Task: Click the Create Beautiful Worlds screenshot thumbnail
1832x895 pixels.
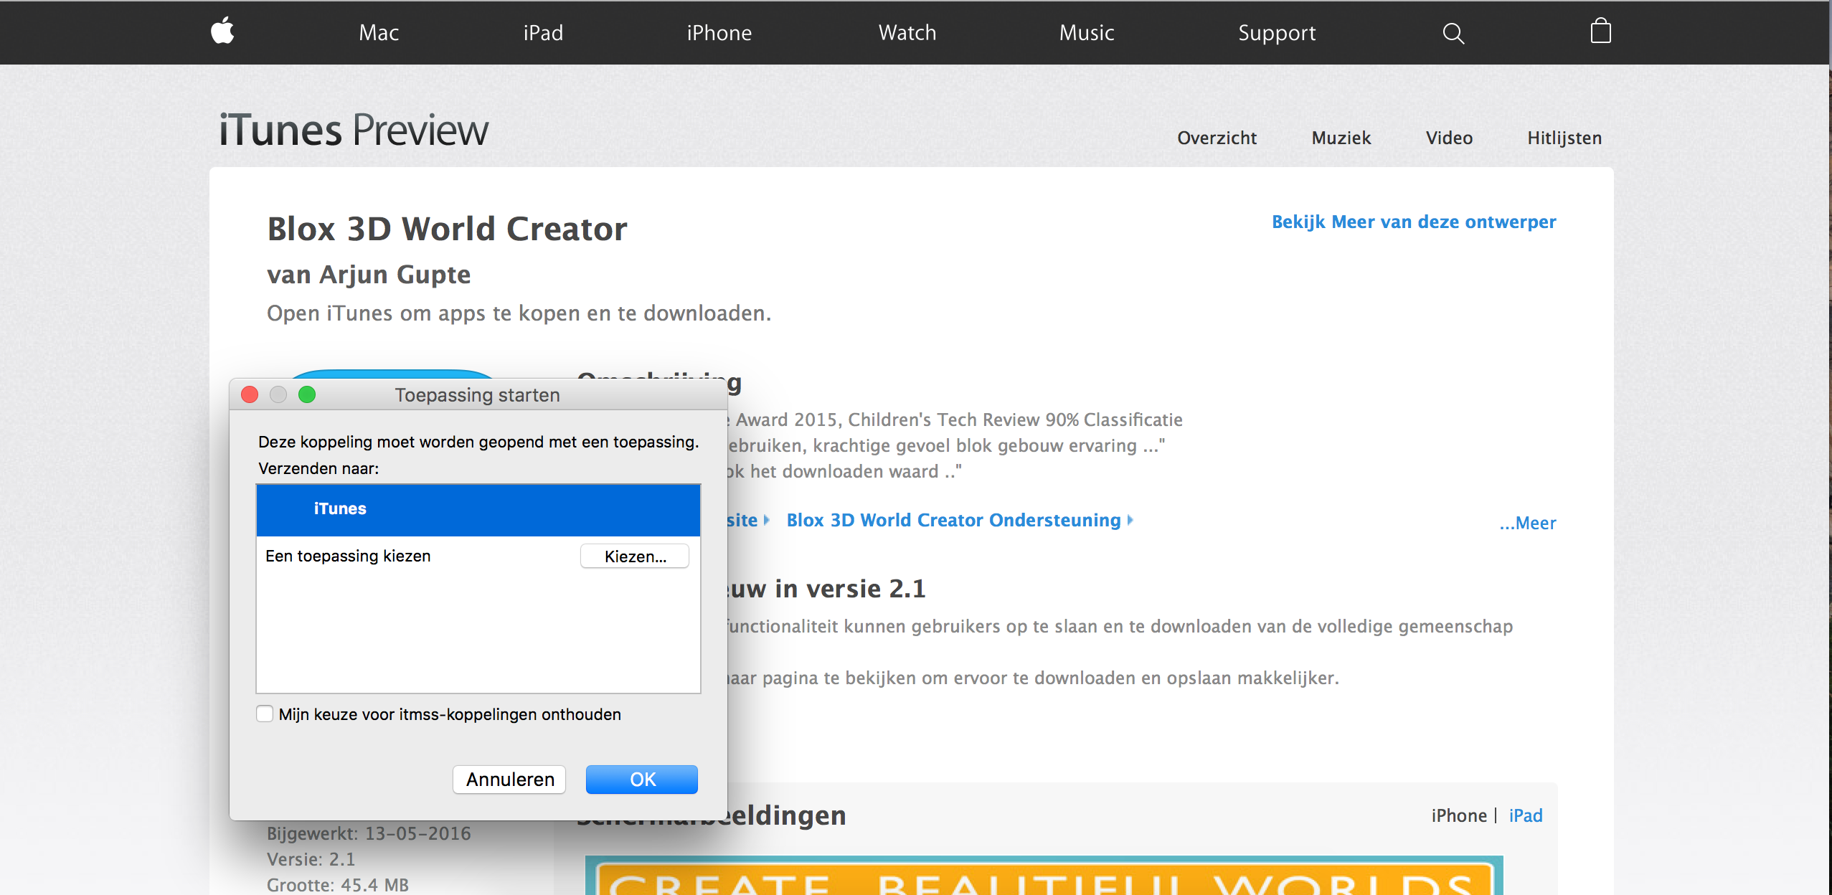Action: pos(1044,875)
